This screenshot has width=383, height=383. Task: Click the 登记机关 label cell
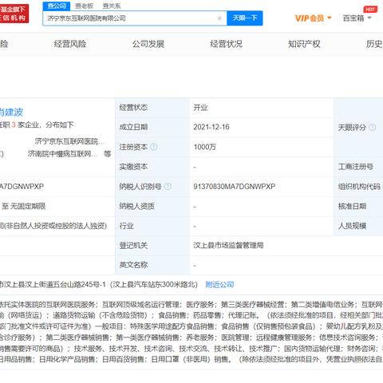pos(152,246)
